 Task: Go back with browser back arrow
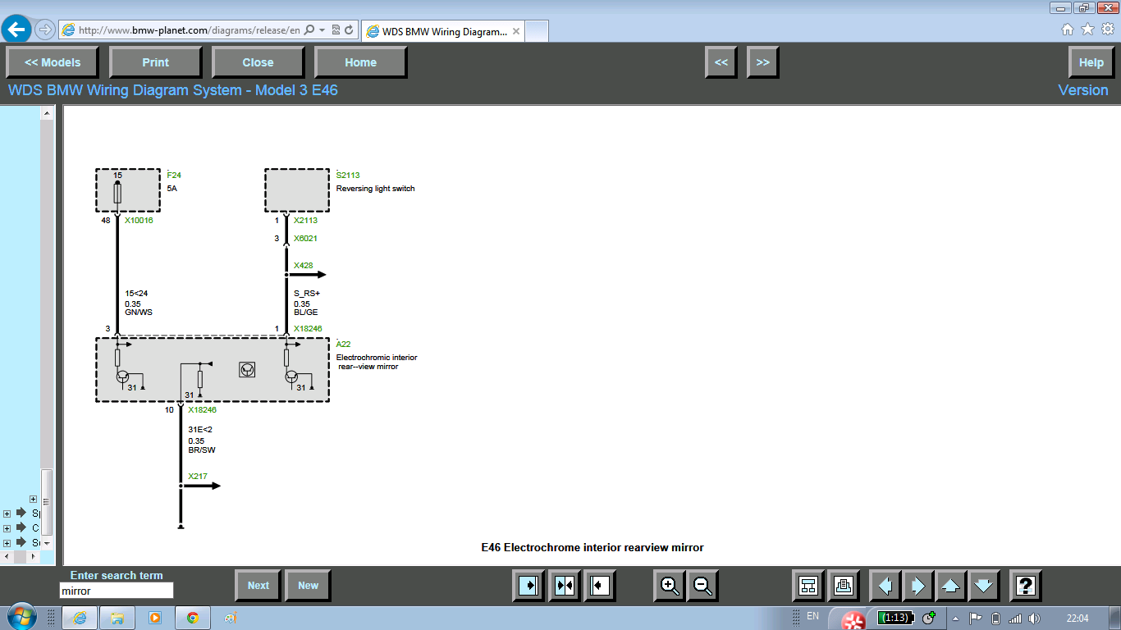16,30
